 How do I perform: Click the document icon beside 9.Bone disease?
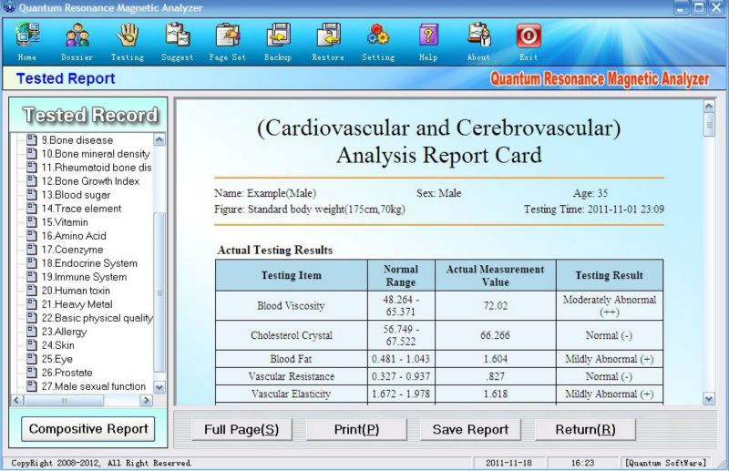(32, 139)
